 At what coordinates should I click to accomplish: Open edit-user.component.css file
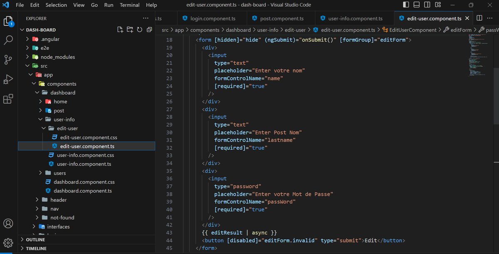click(x=86, y=137)
